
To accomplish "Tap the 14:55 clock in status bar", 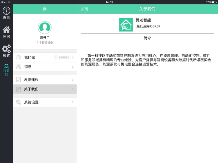I will [109, 2].
